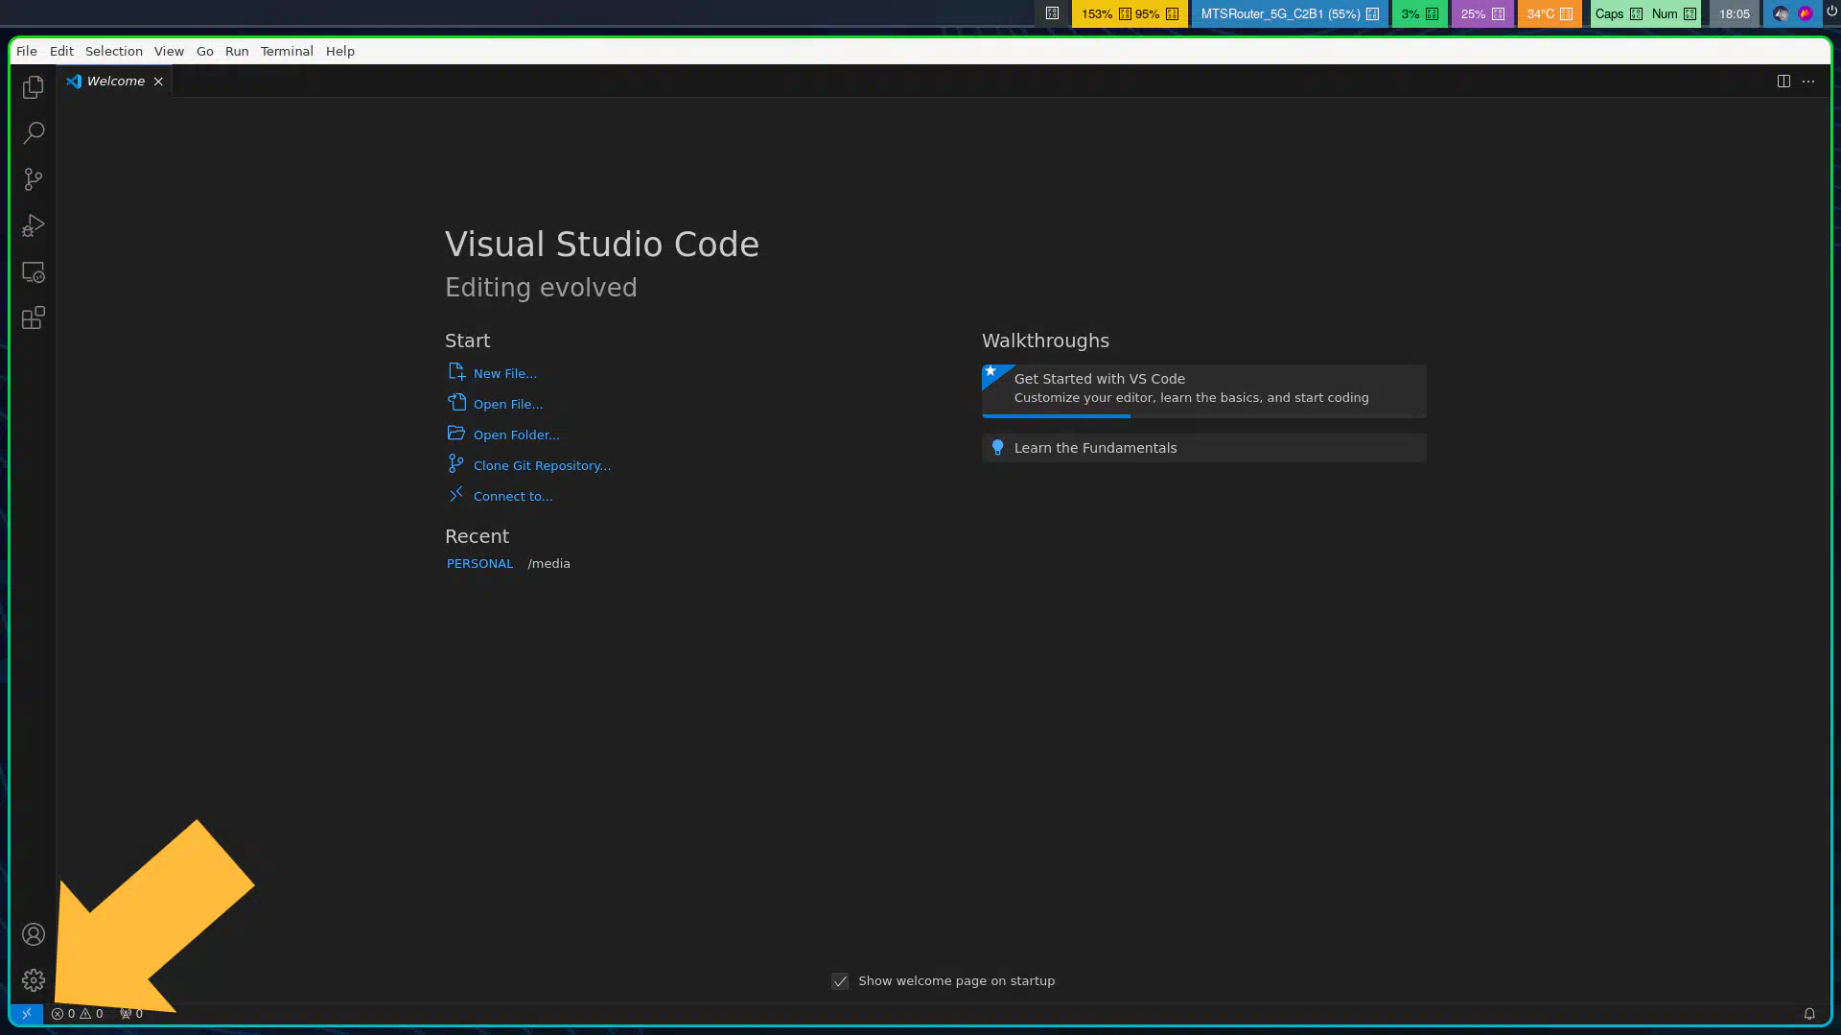Click the Clone Git Repository branch icon
This screenshot has height=1035, width=1841.
point(456,464)
